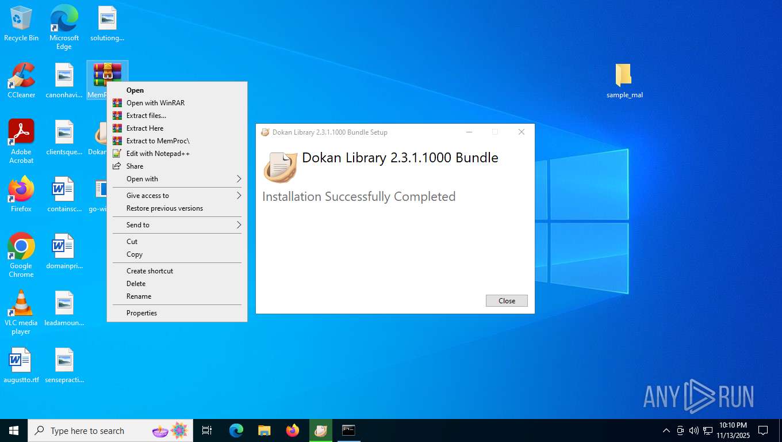Image resolution: width=782 pixels, height=442 pixels.
Task: Select the augustto.rtf document icon
Action: (21, 365)
